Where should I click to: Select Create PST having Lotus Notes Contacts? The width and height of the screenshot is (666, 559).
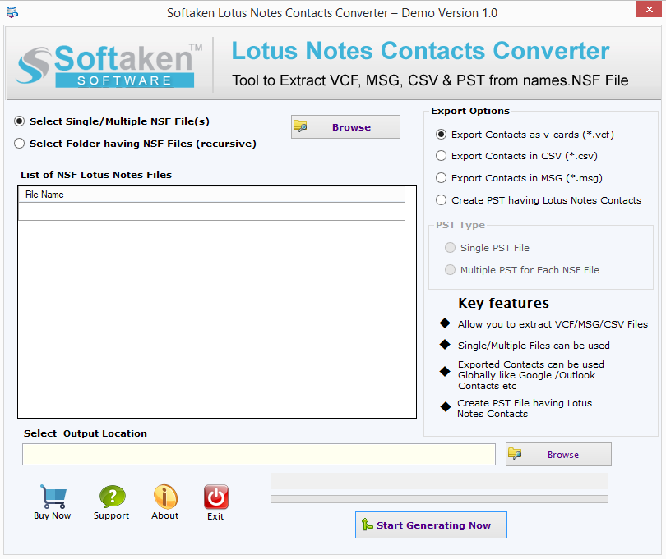(442, 200)
